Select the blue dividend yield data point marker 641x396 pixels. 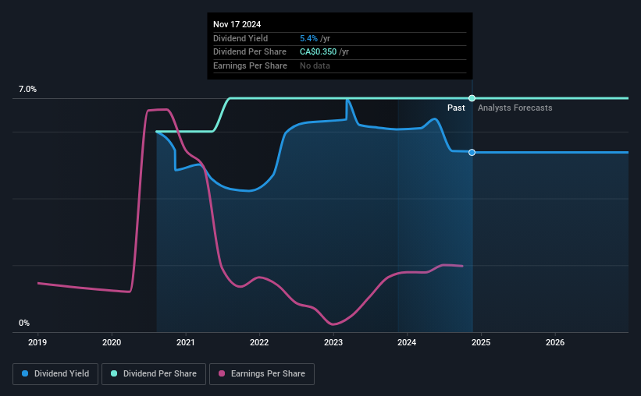[x=472, y=152]
